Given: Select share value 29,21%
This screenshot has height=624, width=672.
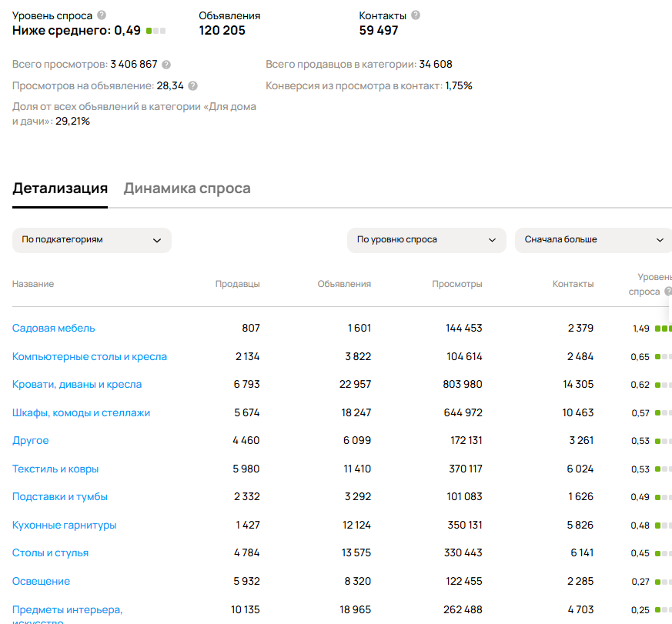Looking at the screenshot, I should (x=72, y=122).
